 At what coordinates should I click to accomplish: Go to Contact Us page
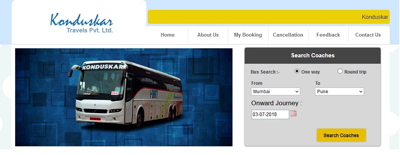tap(368, 35)
